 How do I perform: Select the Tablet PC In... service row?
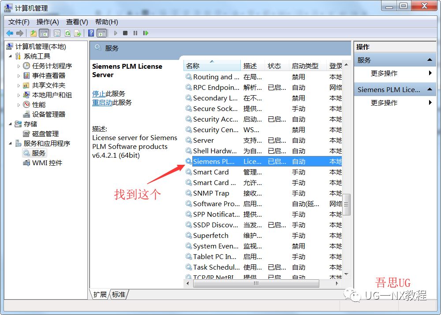(x=263, y=256)
